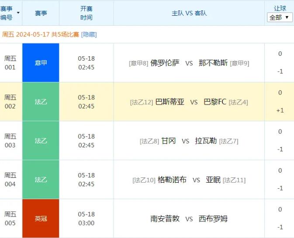Open the 那不勒斯 team link
The width and height of the screenshot is (294, 238).
pos(213,63)
